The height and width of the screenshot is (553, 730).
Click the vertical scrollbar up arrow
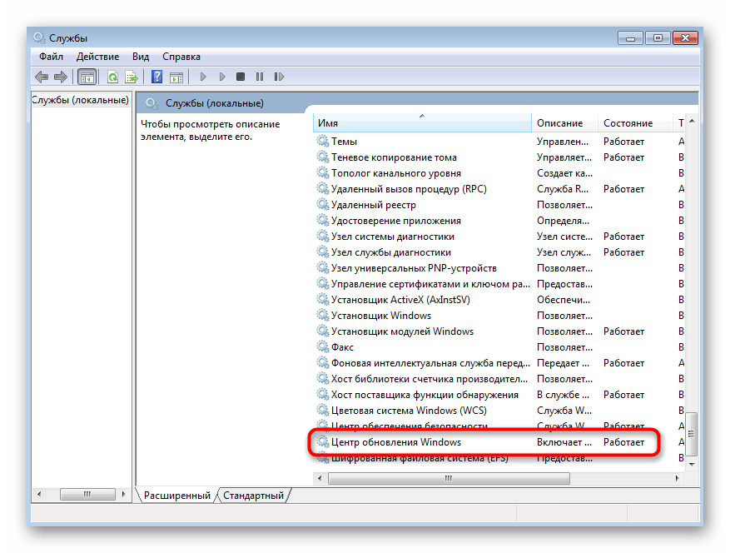tap(692, 121)
